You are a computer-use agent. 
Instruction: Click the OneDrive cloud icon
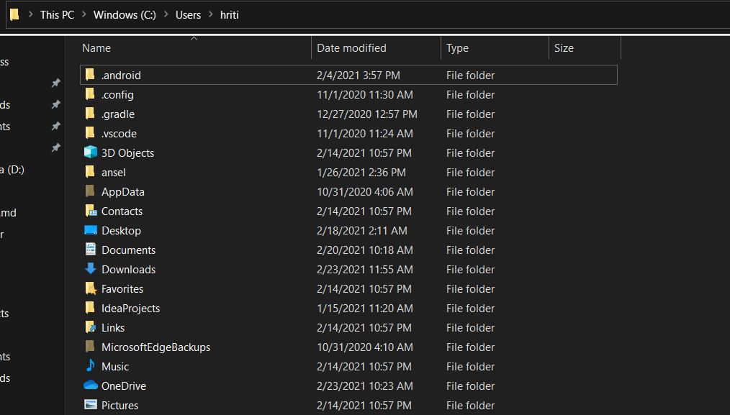(x=90, y=386)
